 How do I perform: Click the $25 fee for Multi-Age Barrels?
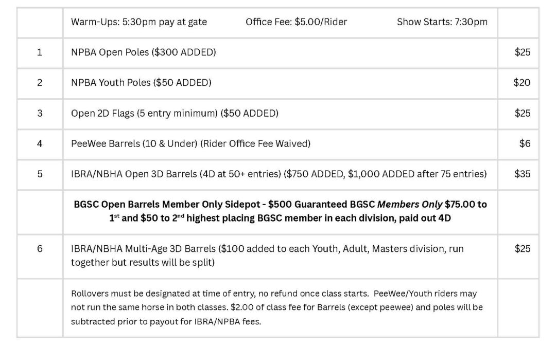click(x=522, y=249)
